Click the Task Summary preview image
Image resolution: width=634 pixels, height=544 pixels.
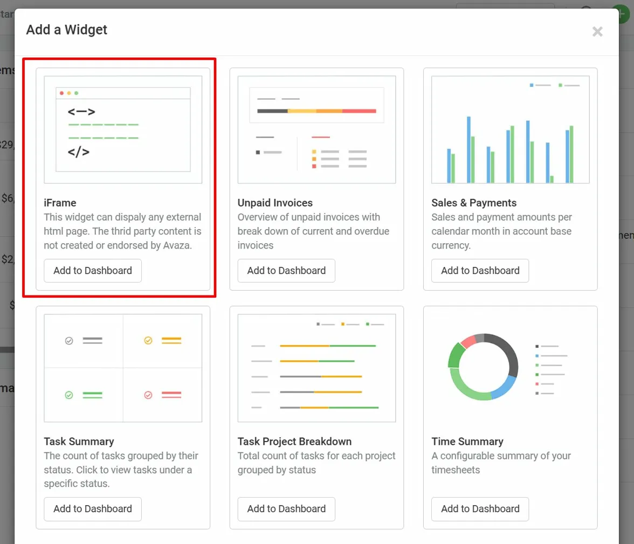tap(123, 368)
